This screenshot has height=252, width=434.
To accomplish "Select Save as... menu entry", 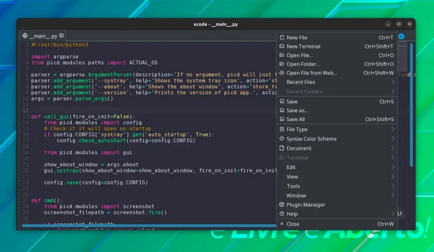I will 337,110.
